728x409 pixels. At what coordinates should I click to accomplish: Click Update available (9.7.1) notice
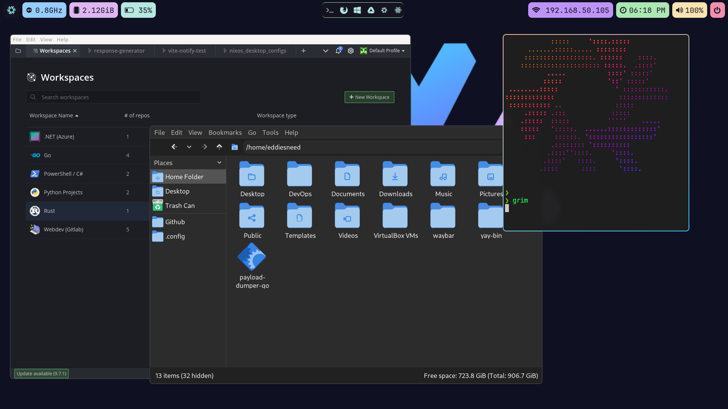point(41,374)
